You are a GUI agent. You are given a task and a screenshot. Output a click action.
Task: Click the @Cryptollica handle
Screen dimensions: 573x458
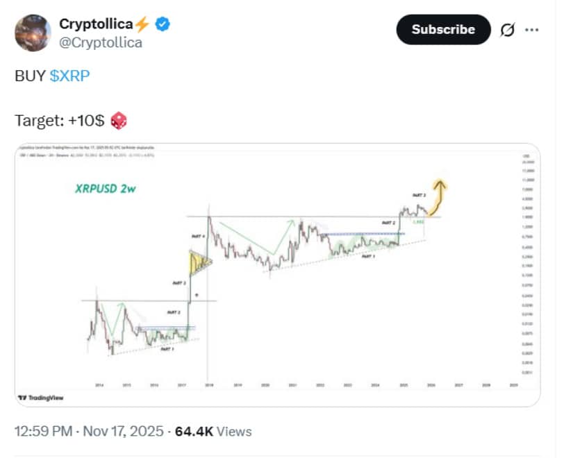pyautogui.click(x=101, y=42)
